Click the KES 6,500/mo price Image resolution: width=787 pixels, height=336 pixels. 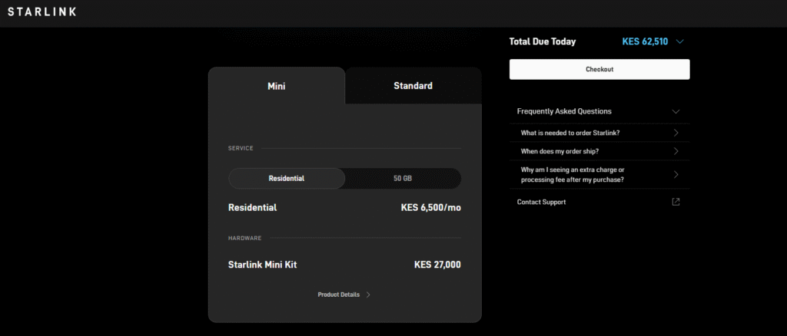click(430, 207)
